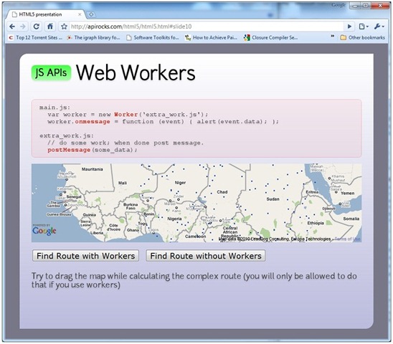Screen dimensions: 393x344
Task: Select the HTML5 presentation tab
Action: 45,14
